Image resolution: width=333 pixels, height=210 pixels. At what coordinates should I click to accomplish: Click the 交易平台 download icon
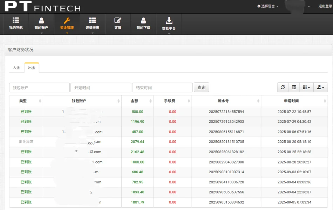coord(169,21)
